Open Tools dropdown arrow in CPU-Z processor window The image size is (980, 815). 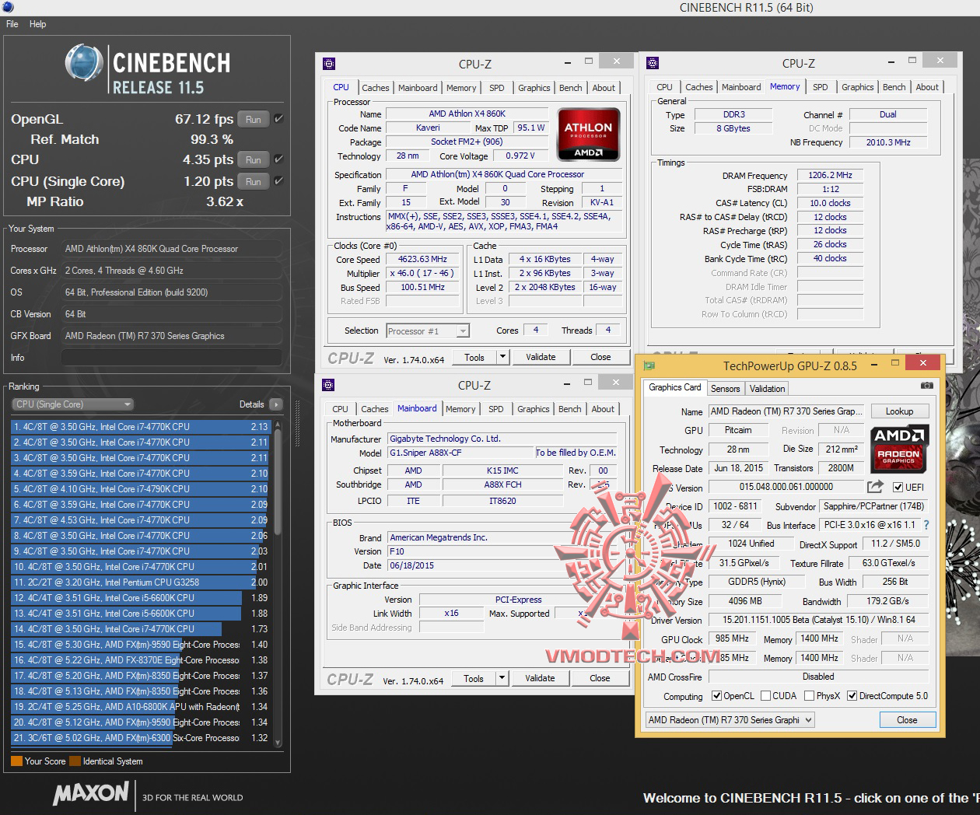pos(502,357)
